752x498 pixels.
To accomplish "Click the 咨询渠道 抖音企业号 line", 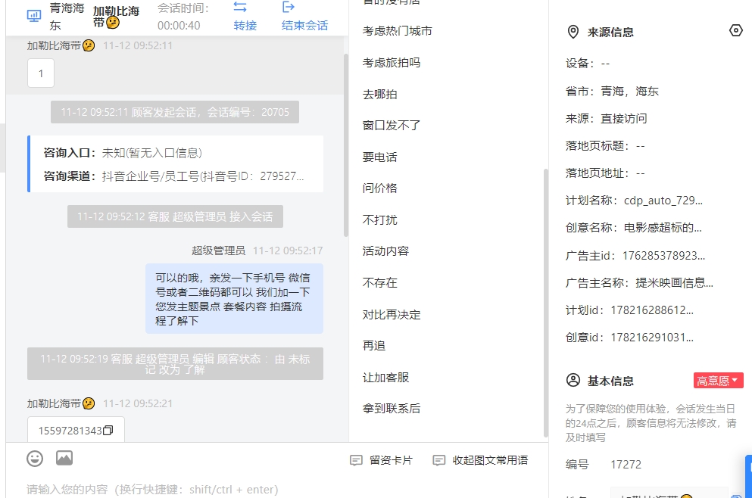I will pyautogui.click(x=173, y=176).
